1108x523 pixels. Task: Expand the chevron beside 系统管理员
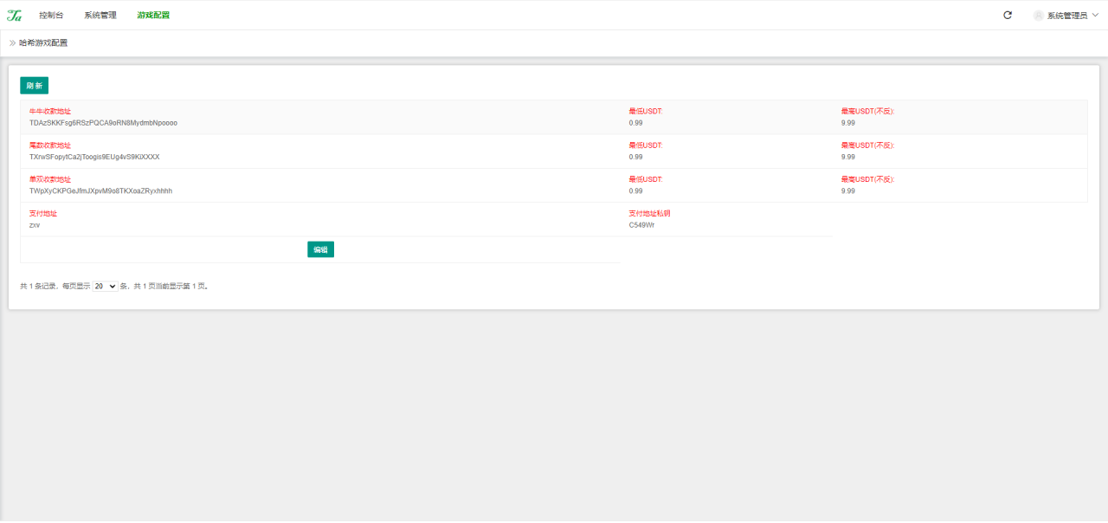pos(1095,16)
